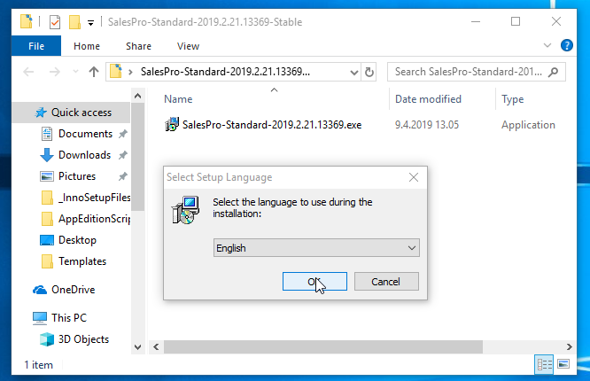The height and width of the screenshot is (381, 590).
Task: Click the Properties quick access toolbar icon
Action: (55, 22)
